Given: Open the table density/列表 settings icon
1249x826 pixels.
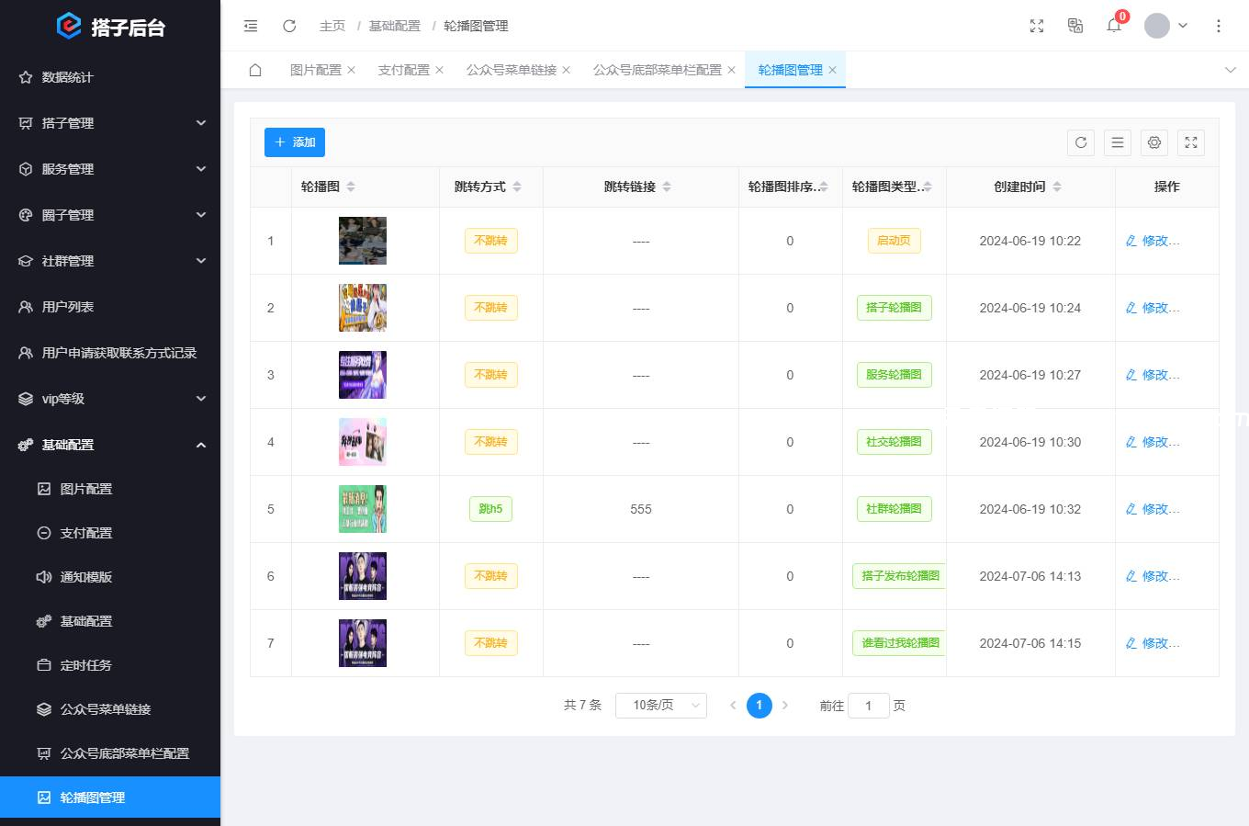Looking at the screenshot, I should coord(1118,142).
